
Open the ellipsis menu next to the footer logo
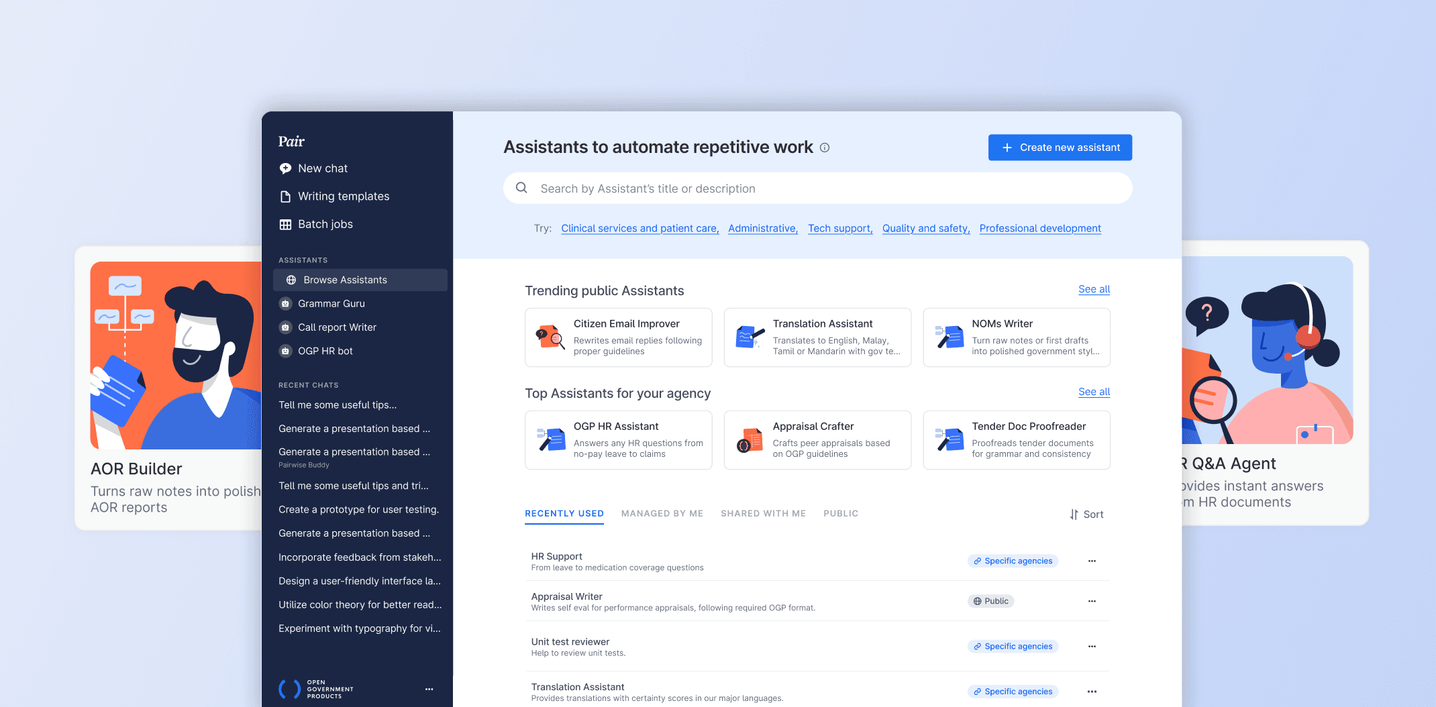click(429, 689)
